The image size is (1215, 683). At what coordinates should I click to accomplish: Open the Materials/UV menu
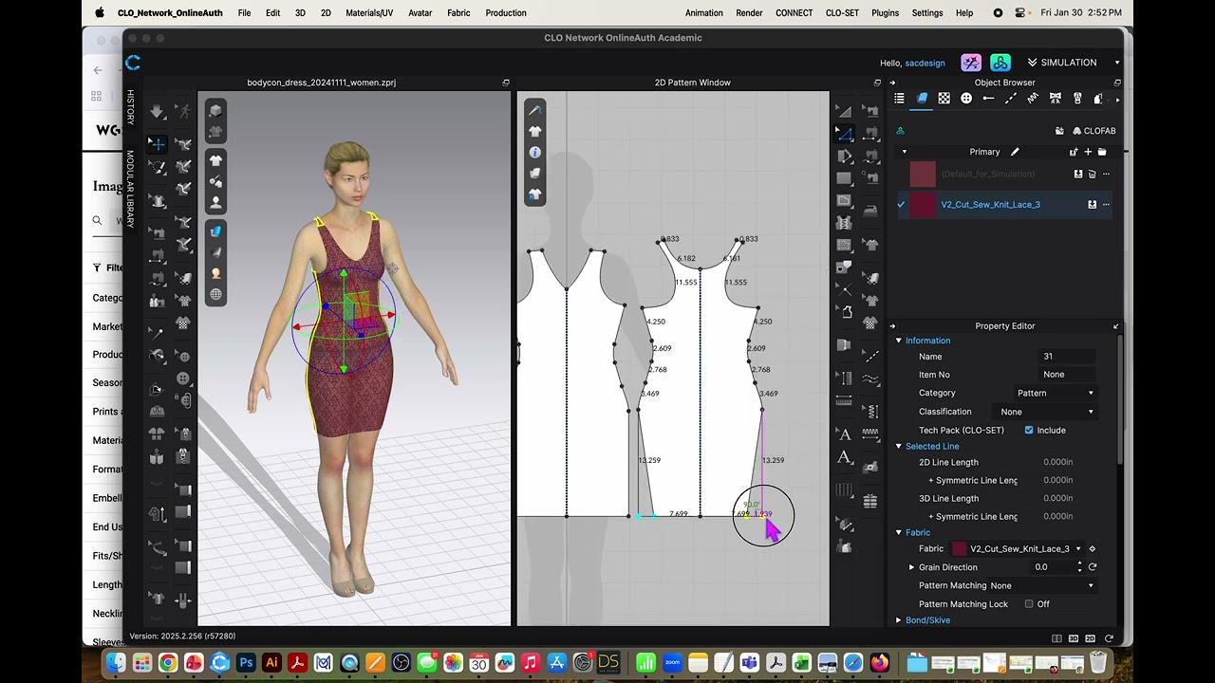369,13
